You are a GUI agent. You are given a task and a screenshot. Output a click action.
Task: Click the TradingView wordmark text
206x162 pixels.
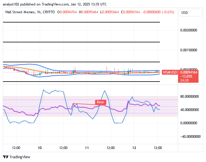(x=20, y=157)
